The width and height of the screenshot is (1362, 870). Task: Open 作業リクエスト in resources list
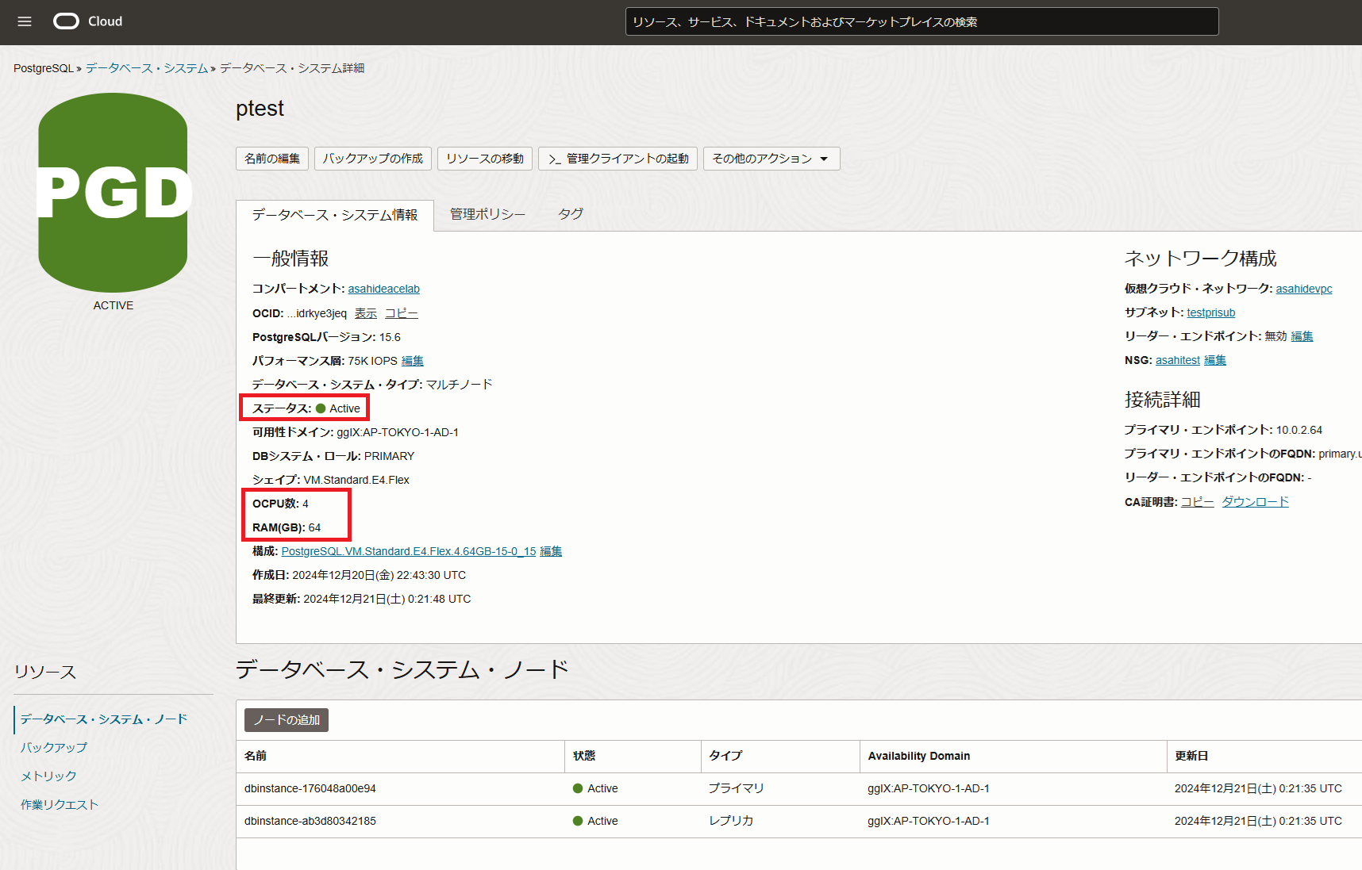(x=60, y=805)
